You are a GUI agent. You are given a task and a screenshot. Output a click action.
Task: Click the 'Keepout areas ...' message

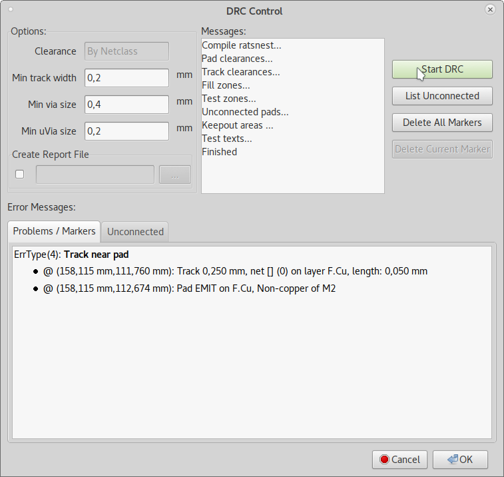pos(238,125)
